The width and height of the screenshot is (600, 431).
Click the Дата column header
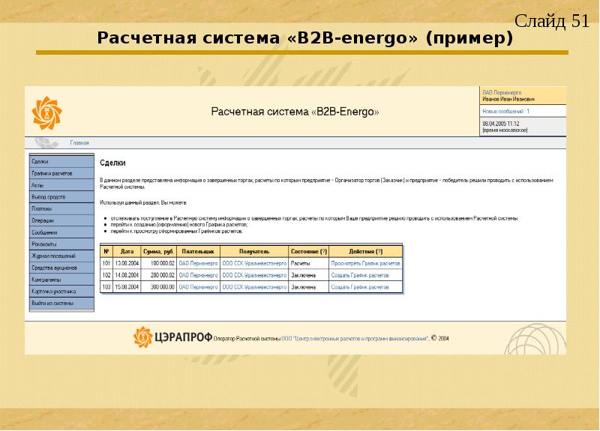(x=127, y=252)
